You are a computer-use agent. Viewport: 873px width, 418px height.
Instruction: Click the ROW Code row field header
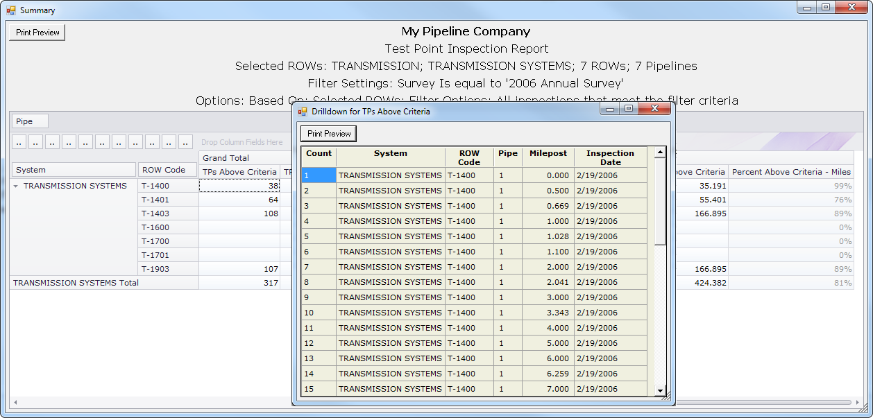pos(167,170)
